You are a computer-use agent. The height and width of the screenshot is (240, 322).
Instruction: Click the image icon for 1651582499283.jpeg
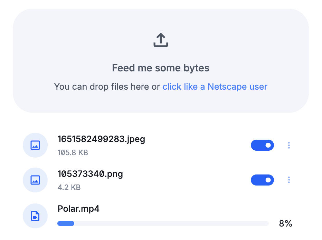[x=35, y=145]
